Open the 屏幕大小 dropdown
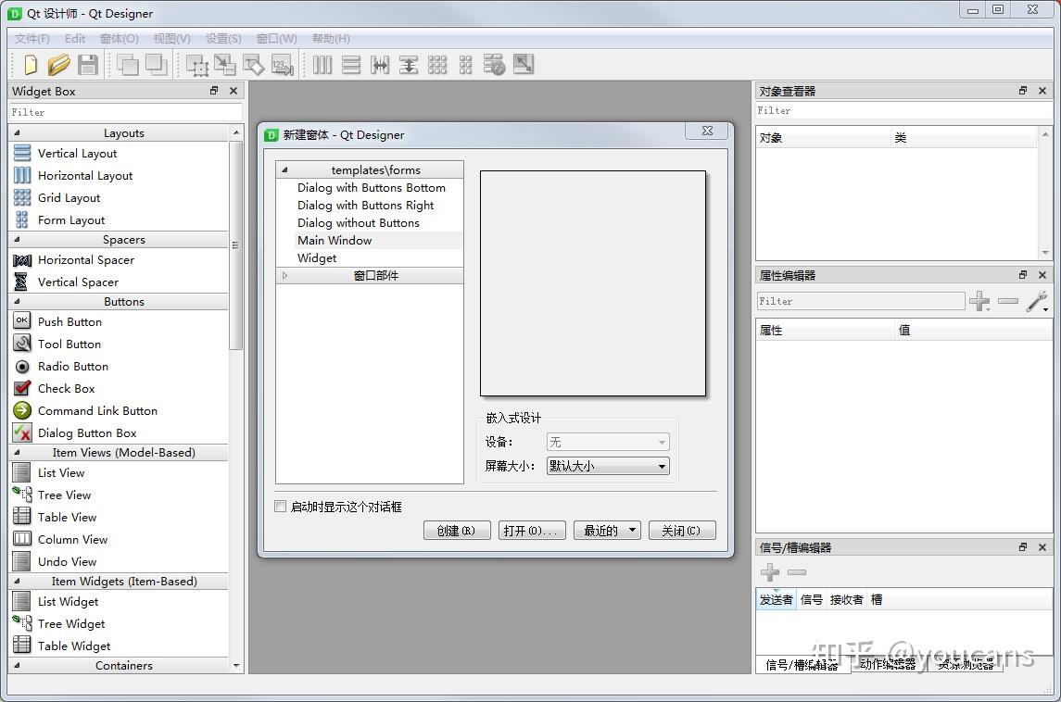 click(x=606, y=466)
